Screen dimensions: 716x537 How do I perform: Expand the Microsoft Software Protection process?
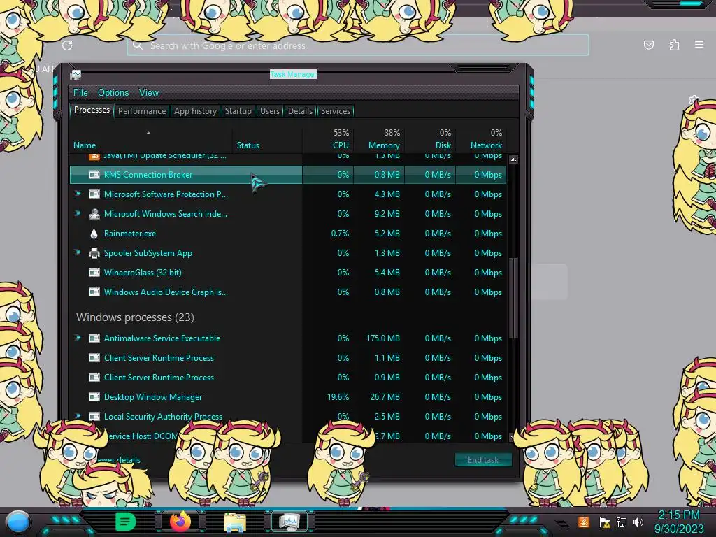(x=78, y=194)
